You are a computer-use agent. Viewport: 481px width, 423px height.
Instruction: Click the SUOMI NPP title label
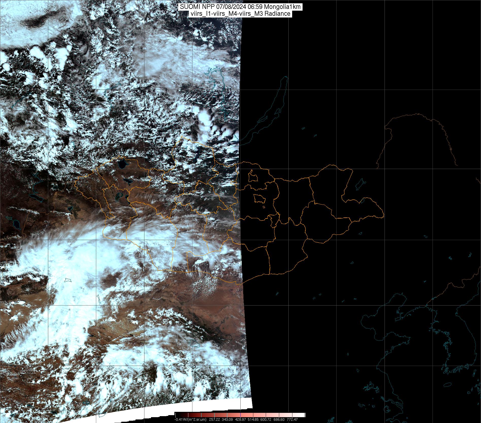tap(240, 7)
